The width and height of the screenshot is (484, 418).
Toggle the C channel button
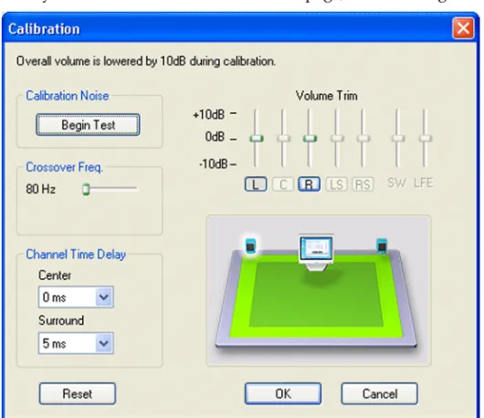coord(283,184)
